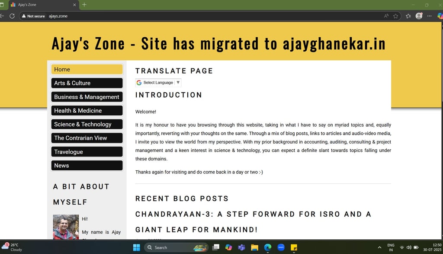443x254 pixels.
Task: Open the News section
Action: click(87, 166)
